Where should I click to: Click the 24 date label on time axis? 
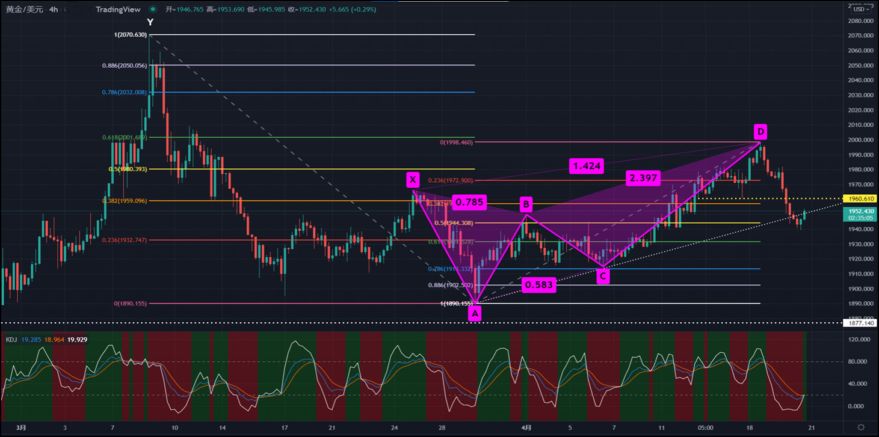[395, 427]
